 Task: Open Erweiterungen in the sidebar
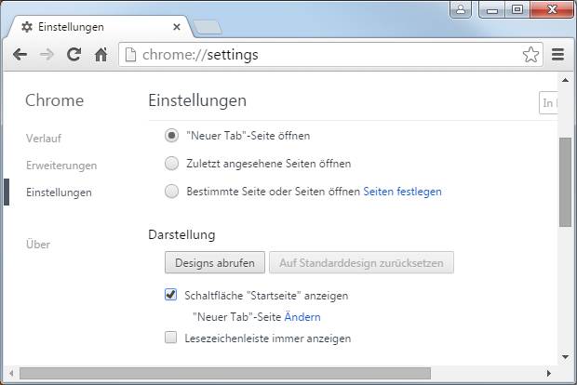(61, 166)
